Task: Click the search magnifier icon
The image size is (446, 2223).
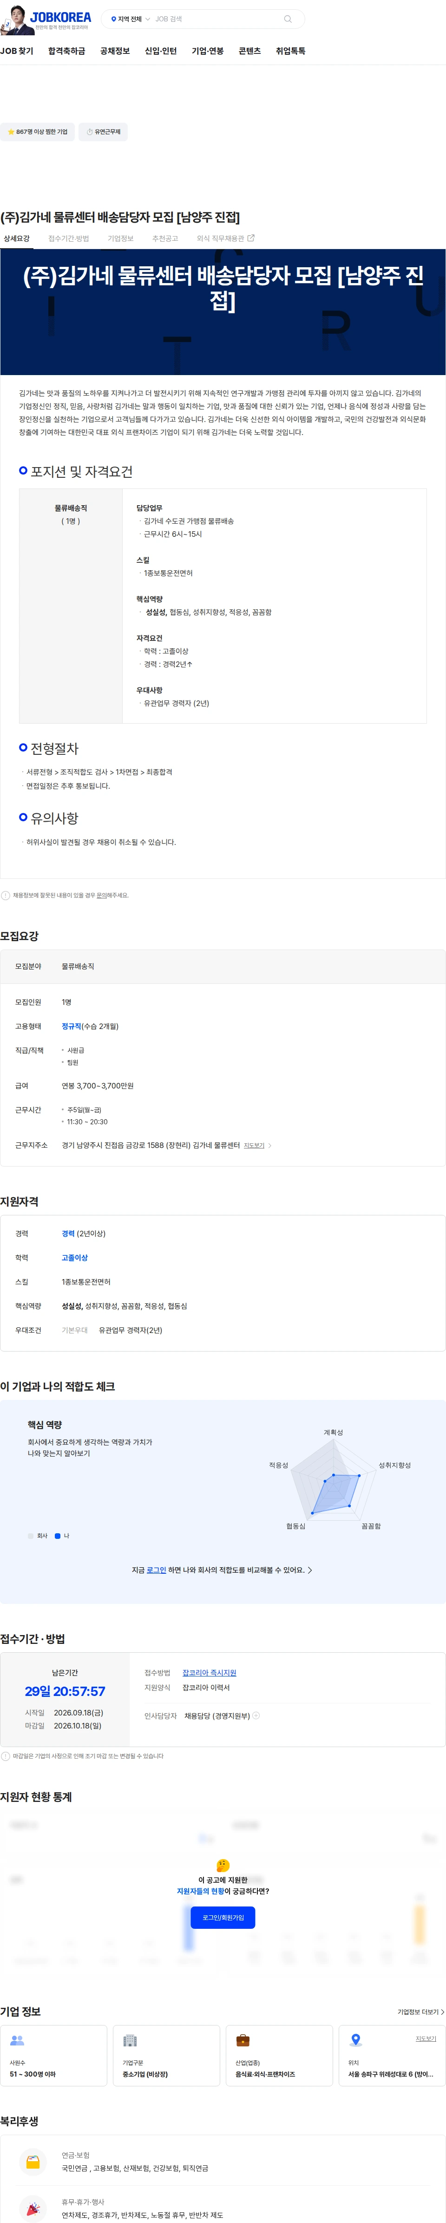Action: click(x=288, y=19)
